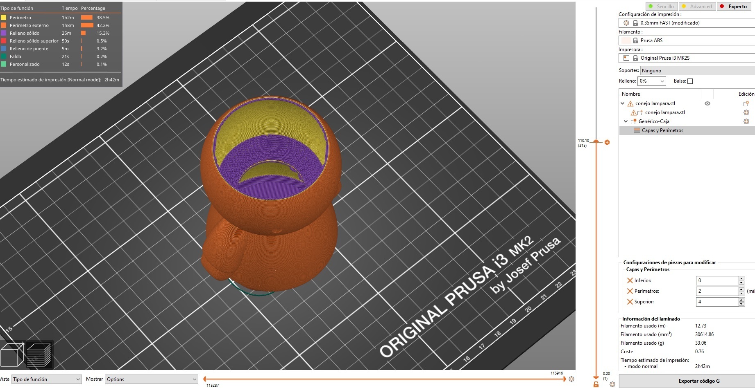Click the Superior layers value field
The height and width of the screenshot is (388, 755).
pos(716,302)
